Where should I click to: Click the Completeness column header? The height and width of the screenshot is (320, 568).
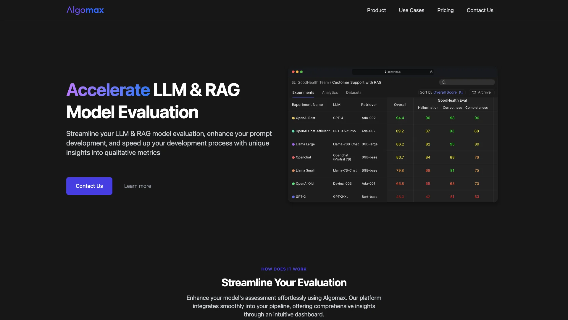(x=477, y=108)
